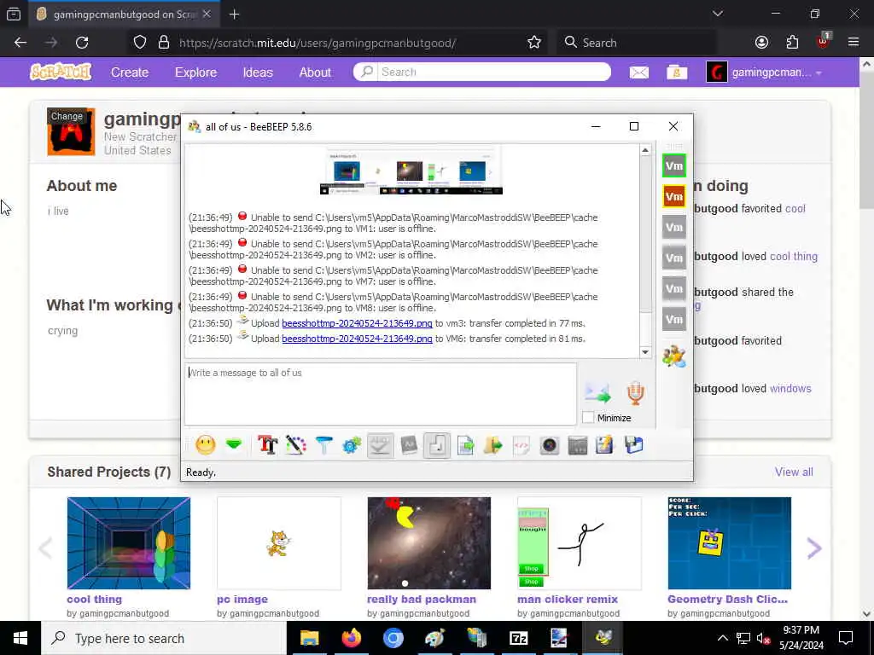This screenshot has width=874, height=655.
Task: Click the blue filter funnel icon
Action: tap(323, 445)
